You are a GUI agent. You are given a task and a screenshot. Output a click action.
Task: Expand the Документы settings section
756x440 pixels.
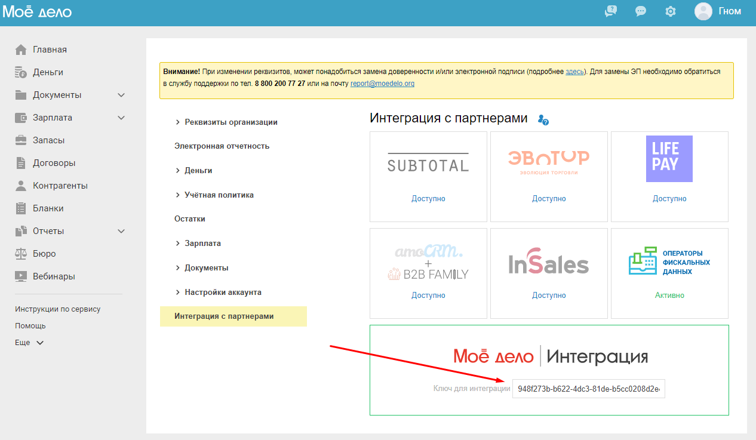pos(201,267)
